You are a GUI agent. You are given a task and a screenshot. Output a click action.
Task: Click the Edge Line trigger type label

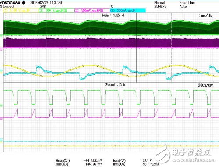coord(187,3)
